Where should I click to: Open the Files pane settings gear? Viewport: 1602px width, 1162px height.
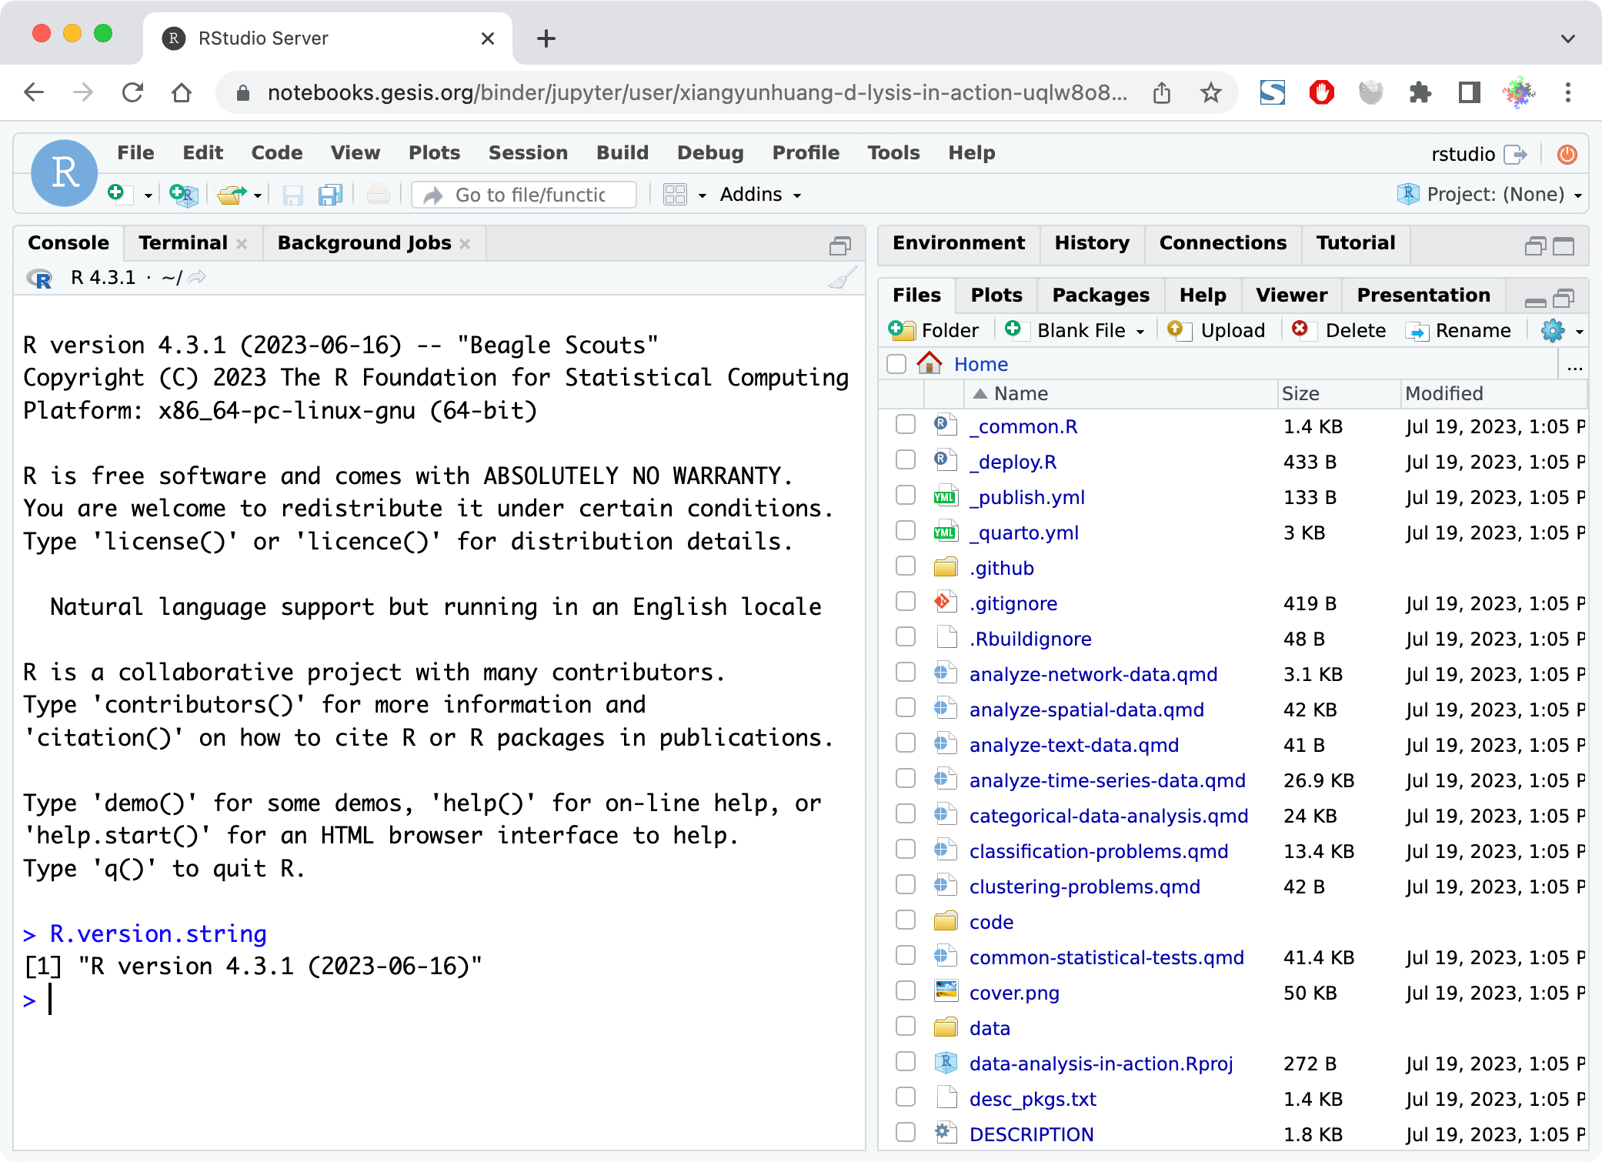[x=1554, y=330]
